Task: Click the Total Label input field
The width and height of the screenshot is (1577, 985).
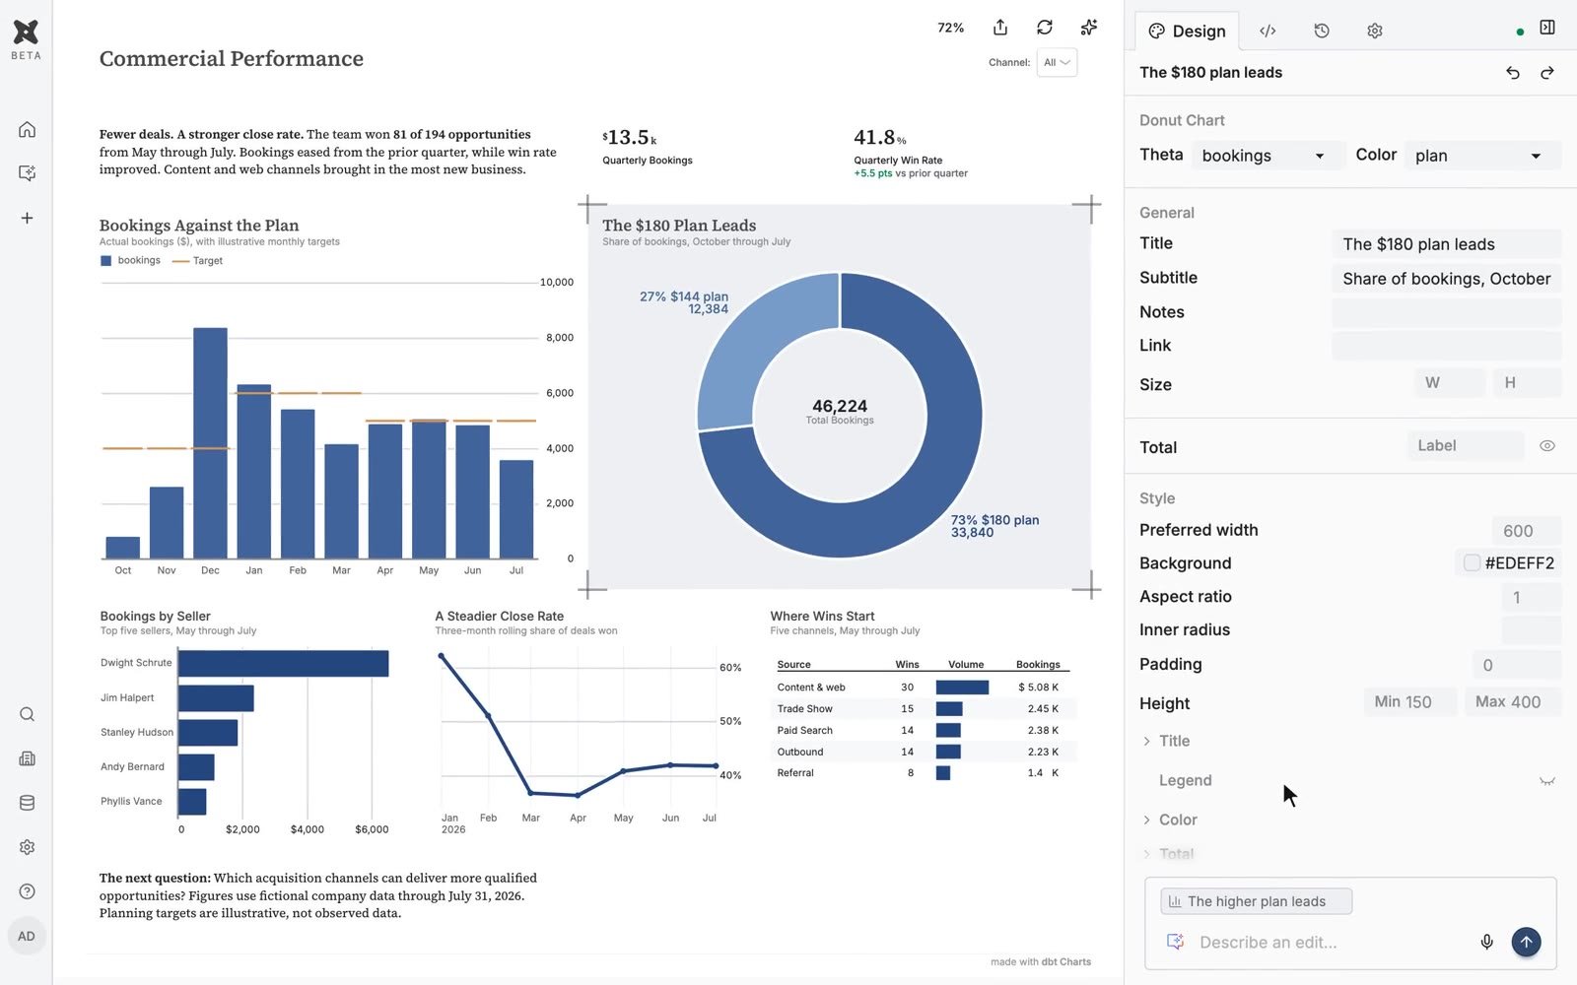Action: click(x=1466, y=446)
